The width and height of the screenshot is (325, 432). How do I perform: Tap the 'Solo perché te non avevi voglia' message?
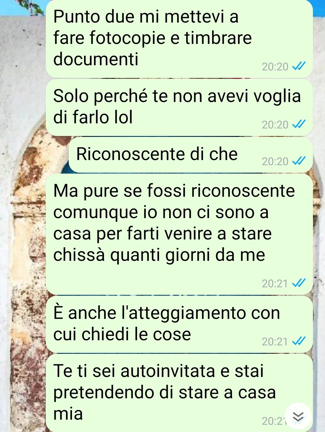179,107
